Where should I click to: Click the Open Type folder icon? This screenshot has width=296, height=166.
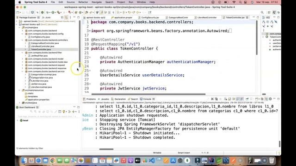click(x=86, y=12)
